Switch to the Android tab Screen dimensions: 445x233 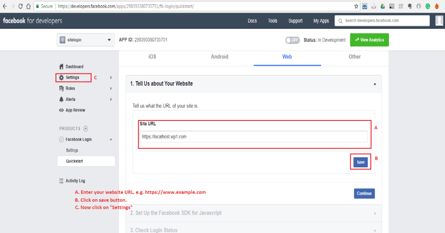pos(219,57)
